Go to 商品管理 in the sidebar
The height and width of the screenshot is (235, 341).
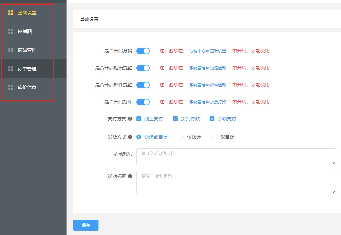point(33,50)
